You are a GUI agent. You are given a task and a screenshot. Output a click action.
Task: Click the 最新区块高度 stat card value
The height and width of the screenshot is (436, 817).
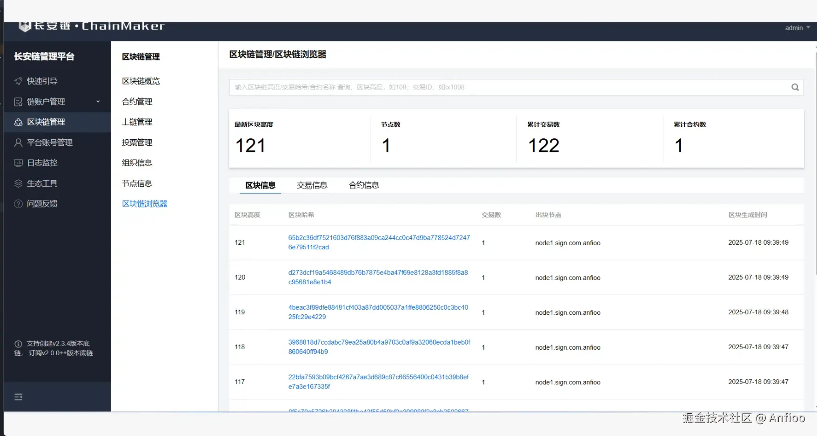(250, 146)
